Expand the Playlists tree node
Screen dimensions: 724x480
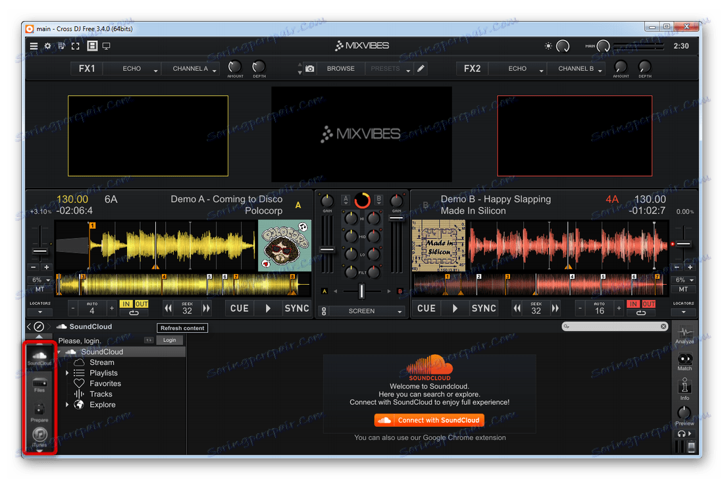(67, 373)
